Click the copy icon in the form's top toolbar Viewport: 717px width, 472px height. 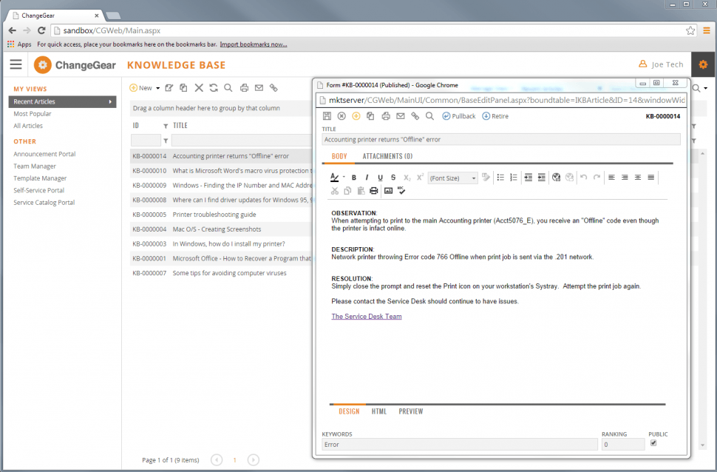tap(370, 116)
